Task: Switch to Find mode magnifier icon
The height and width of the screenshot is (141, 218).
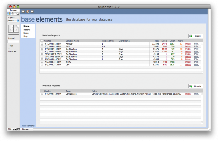Action: coord(12,14)
